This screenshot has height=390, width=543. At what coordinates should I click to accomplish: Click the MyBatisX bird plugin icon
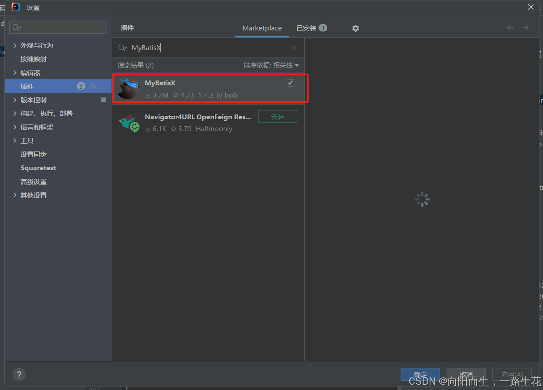[128, 88]
